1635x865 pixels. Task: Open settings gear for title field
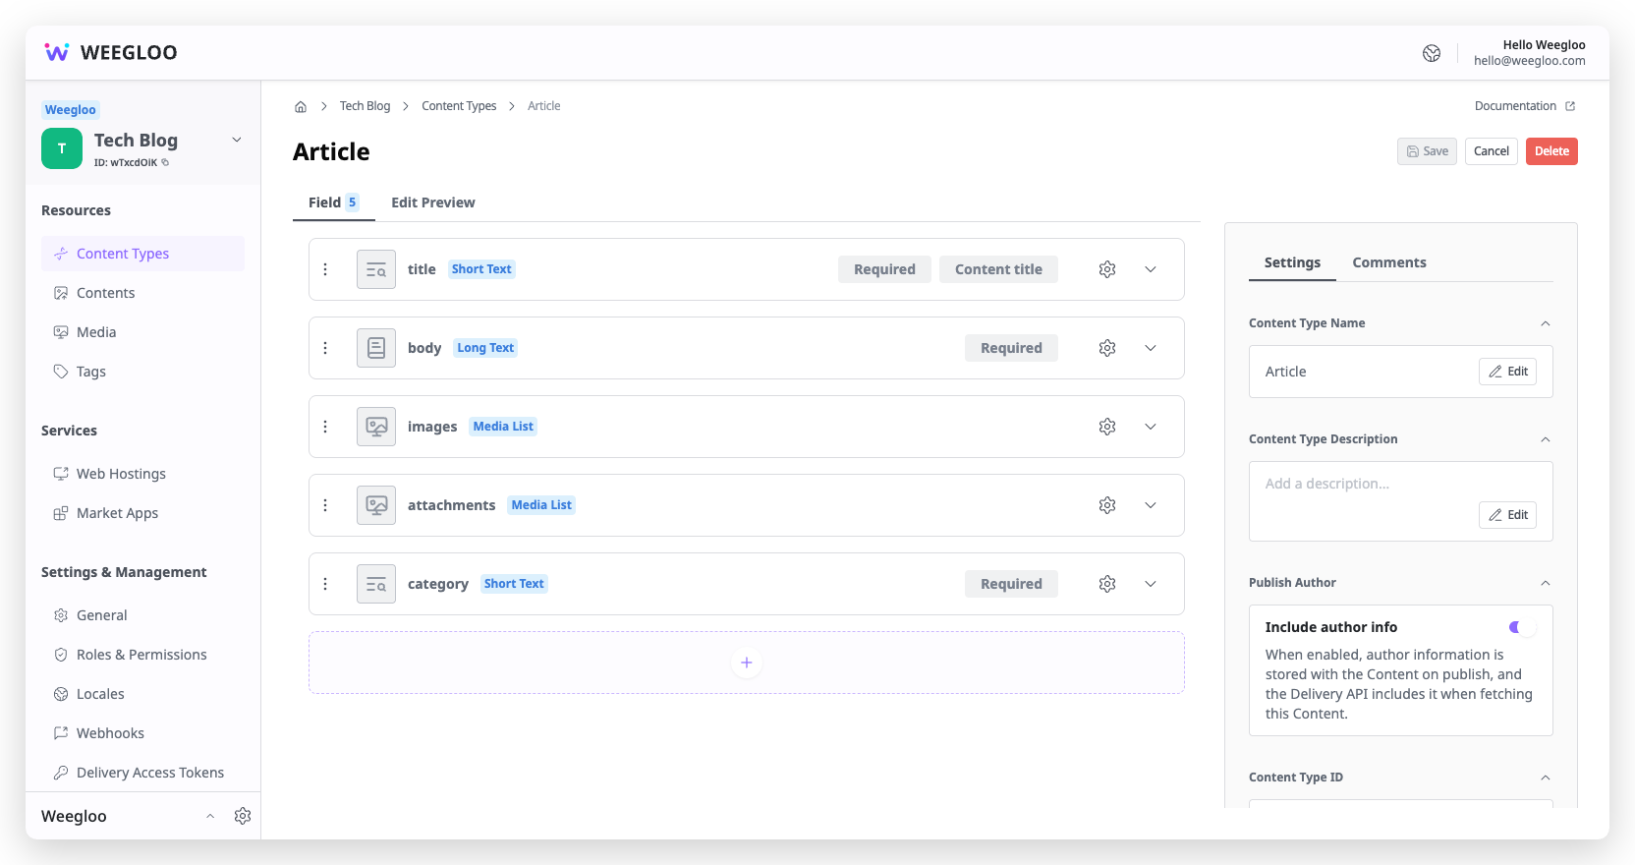point(1107,269)
